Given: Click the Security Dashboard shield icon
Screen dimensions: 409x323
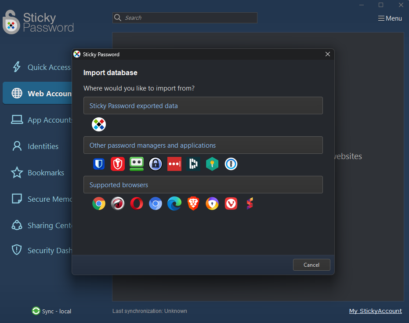Looking at the screenshot, I should point(17,250).
